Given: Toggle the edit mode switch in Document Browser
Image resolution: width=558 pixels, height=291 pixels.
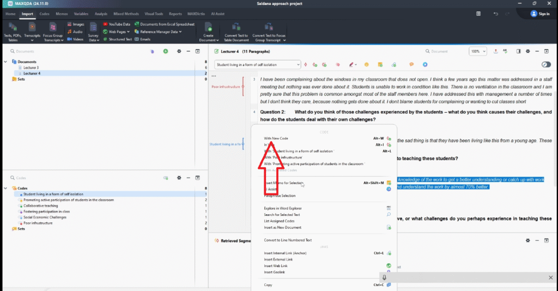Looking at the screenshot, I should [546, 65].
